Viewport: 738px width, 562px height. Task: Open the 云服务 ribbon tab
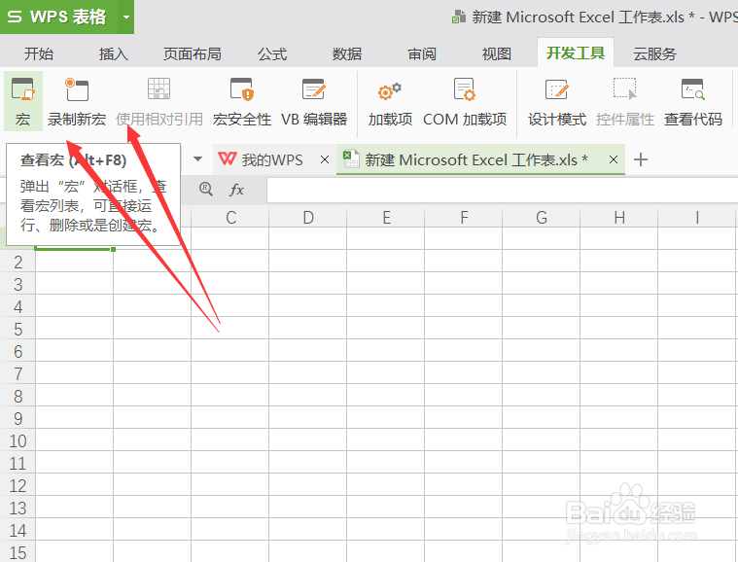pos(654,53)
